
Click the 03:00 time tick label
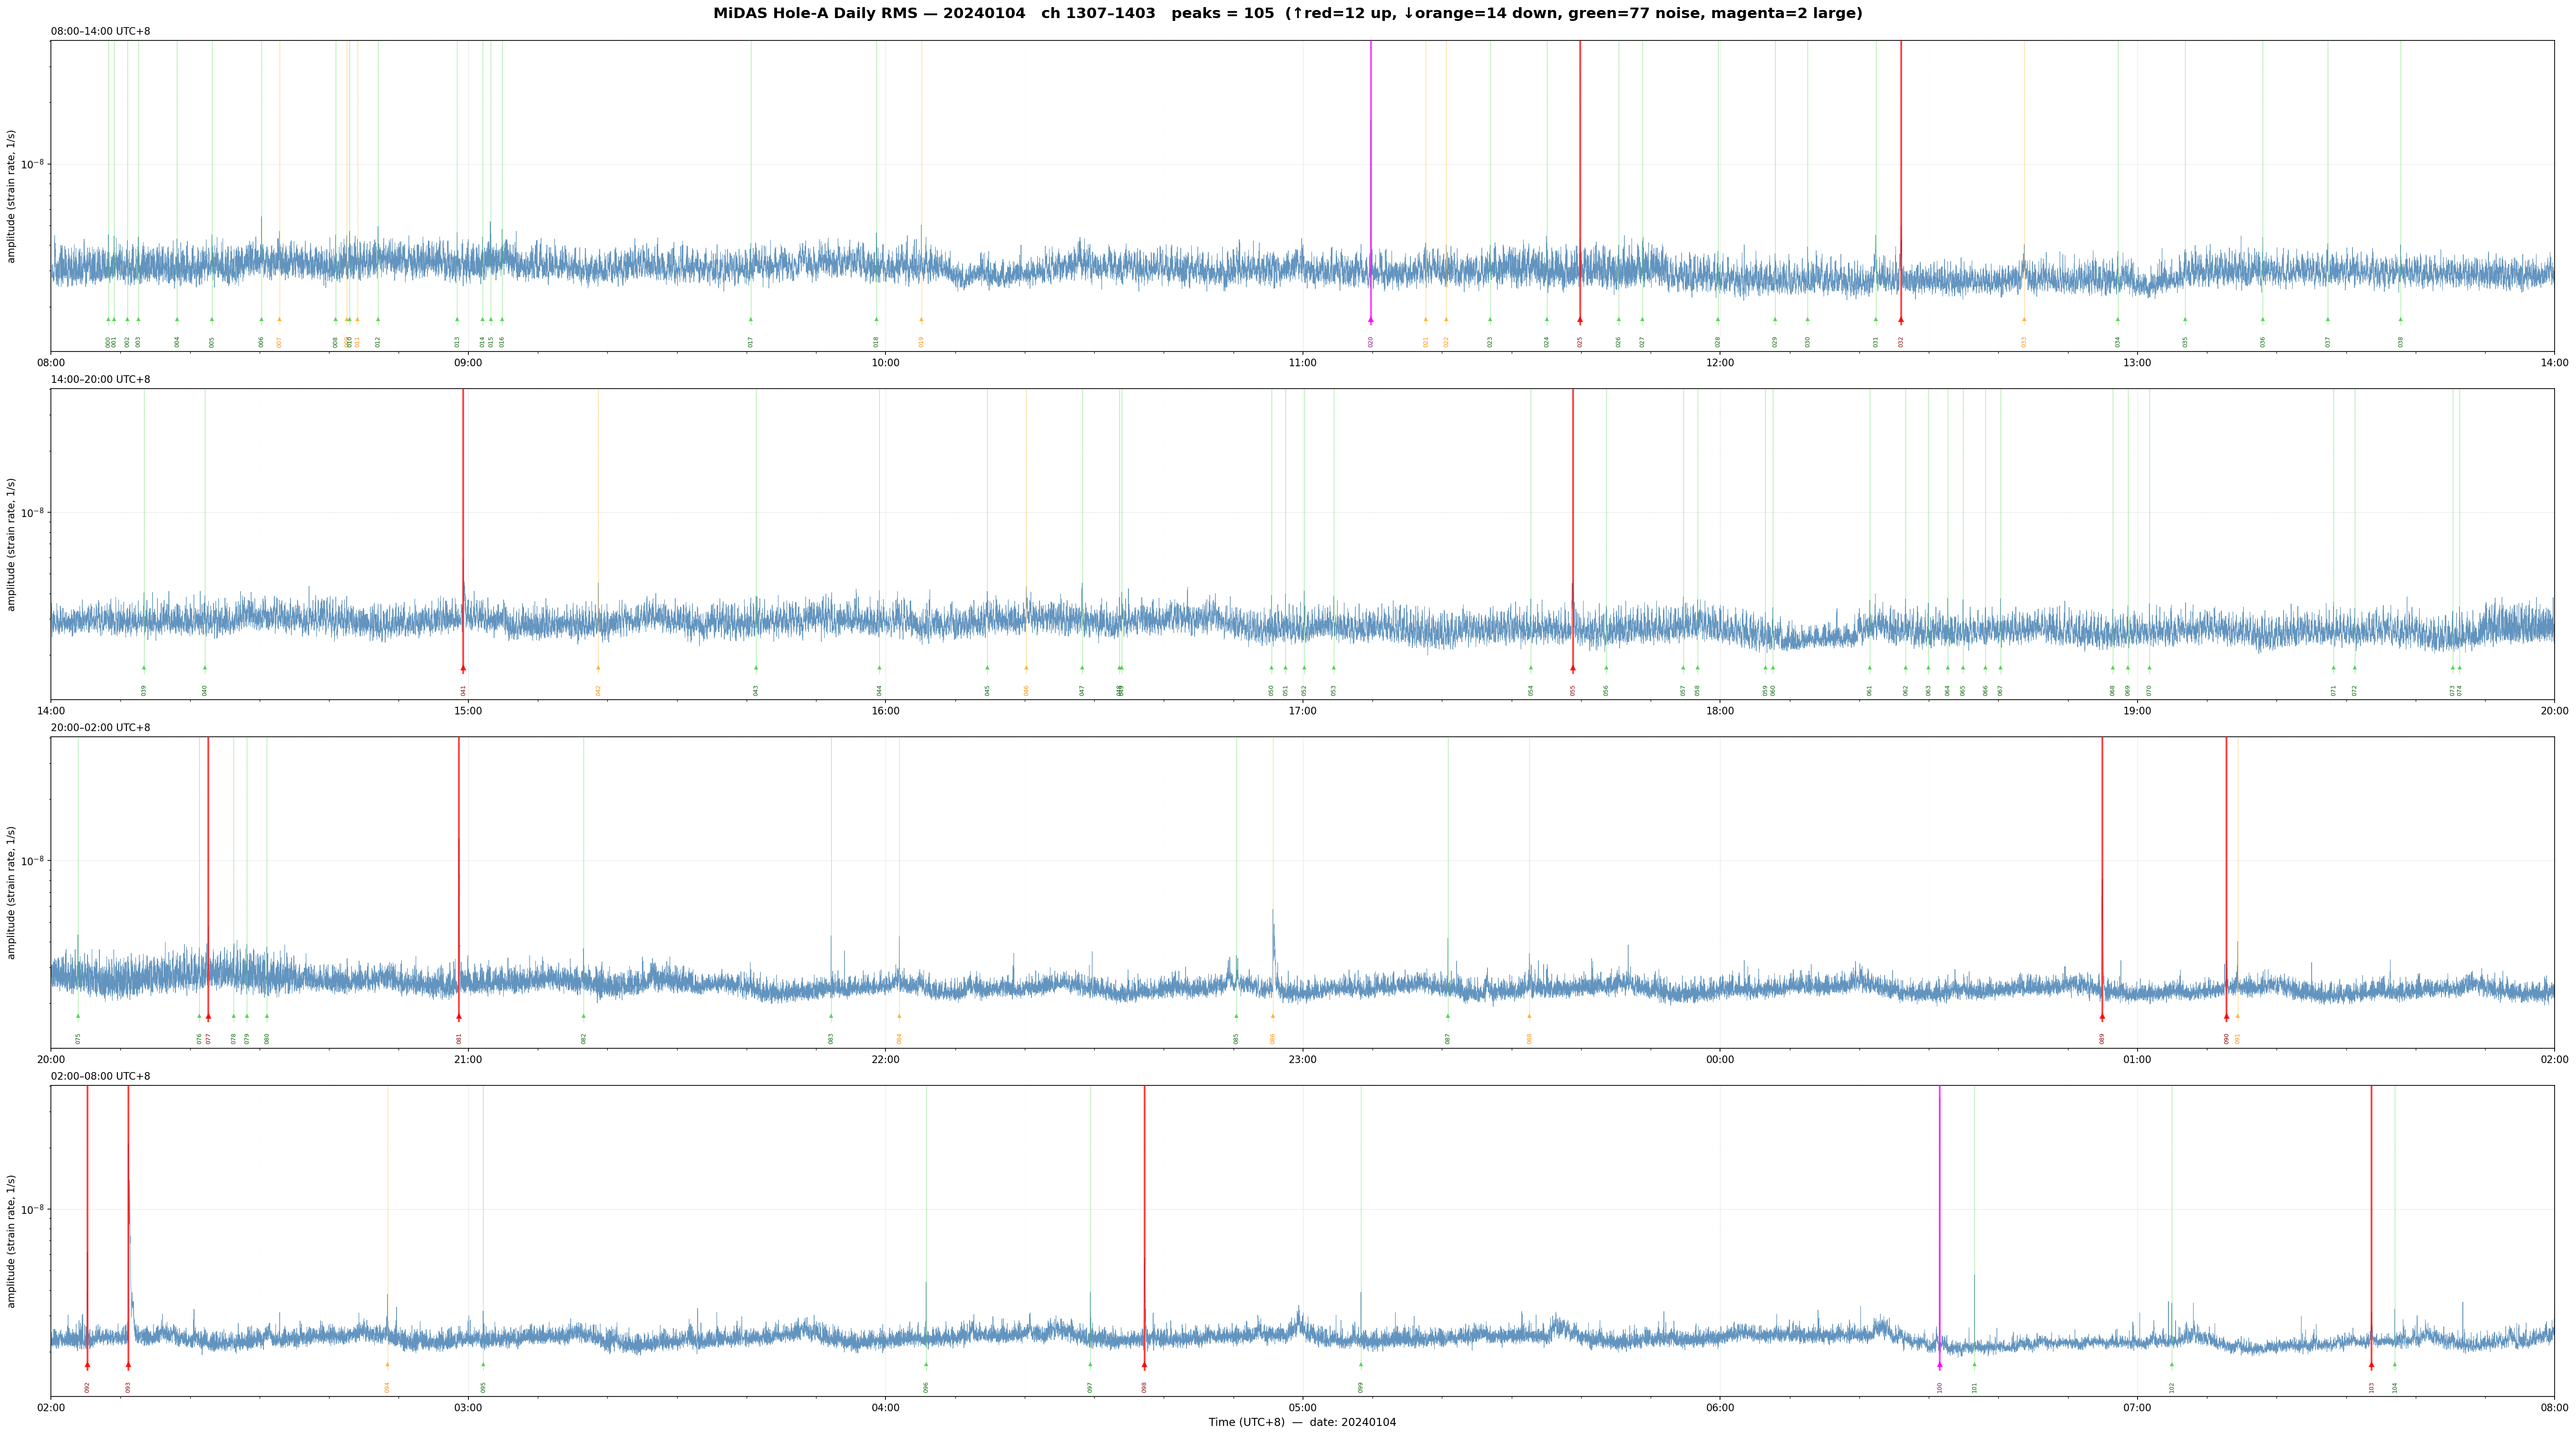pos(468,1408)
